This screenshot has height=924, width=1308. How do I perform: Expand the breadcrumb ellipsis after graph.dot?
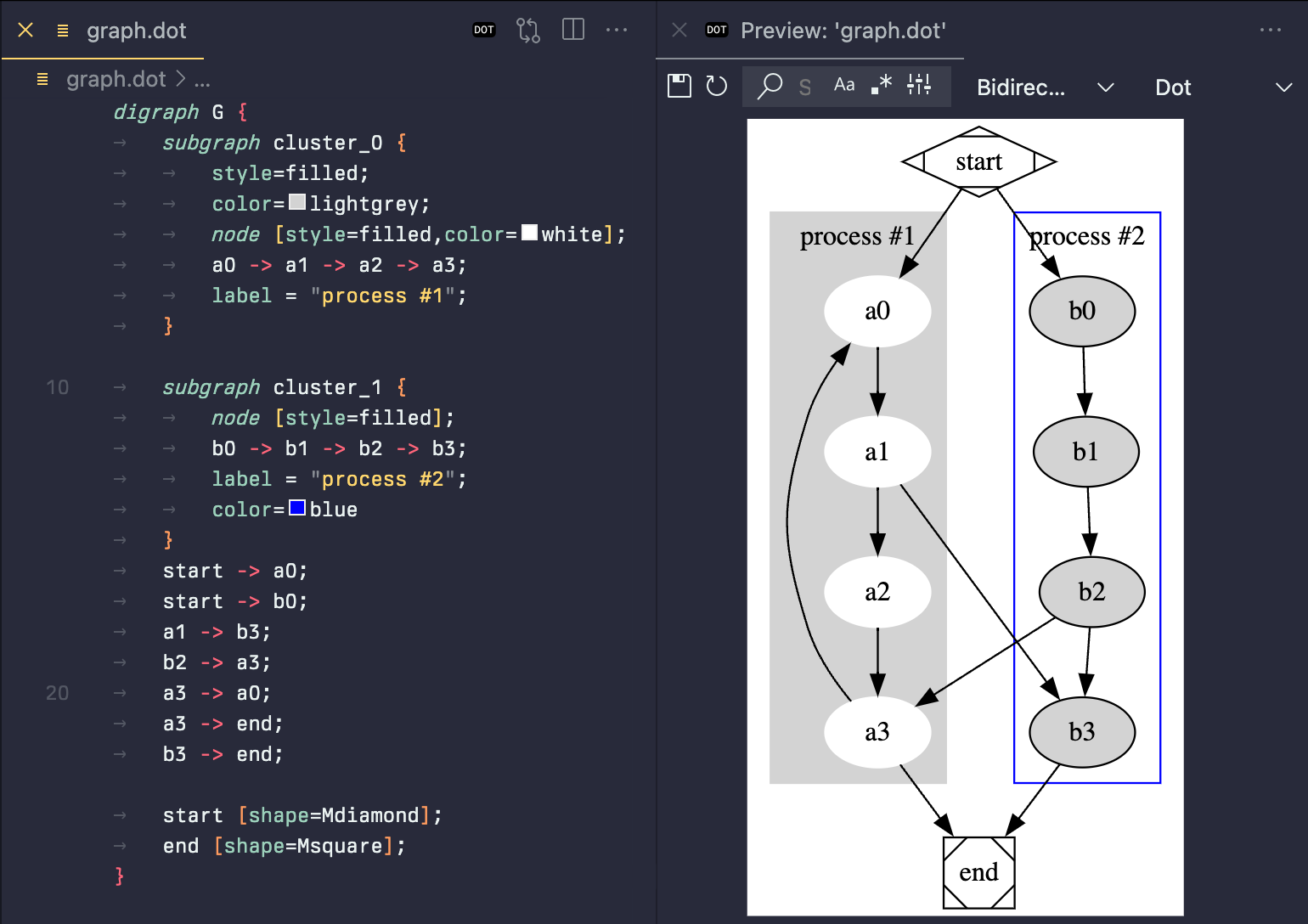tap(202, 79)
